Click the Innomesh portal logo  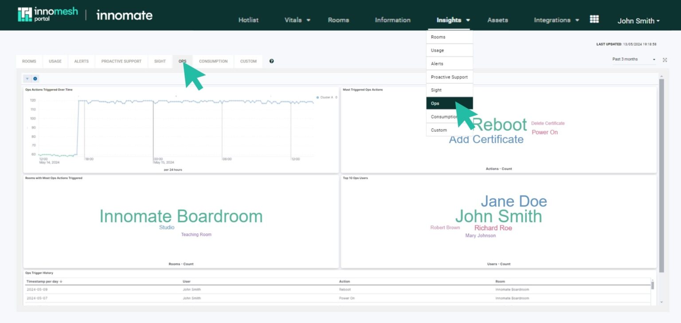click(47, 15)
